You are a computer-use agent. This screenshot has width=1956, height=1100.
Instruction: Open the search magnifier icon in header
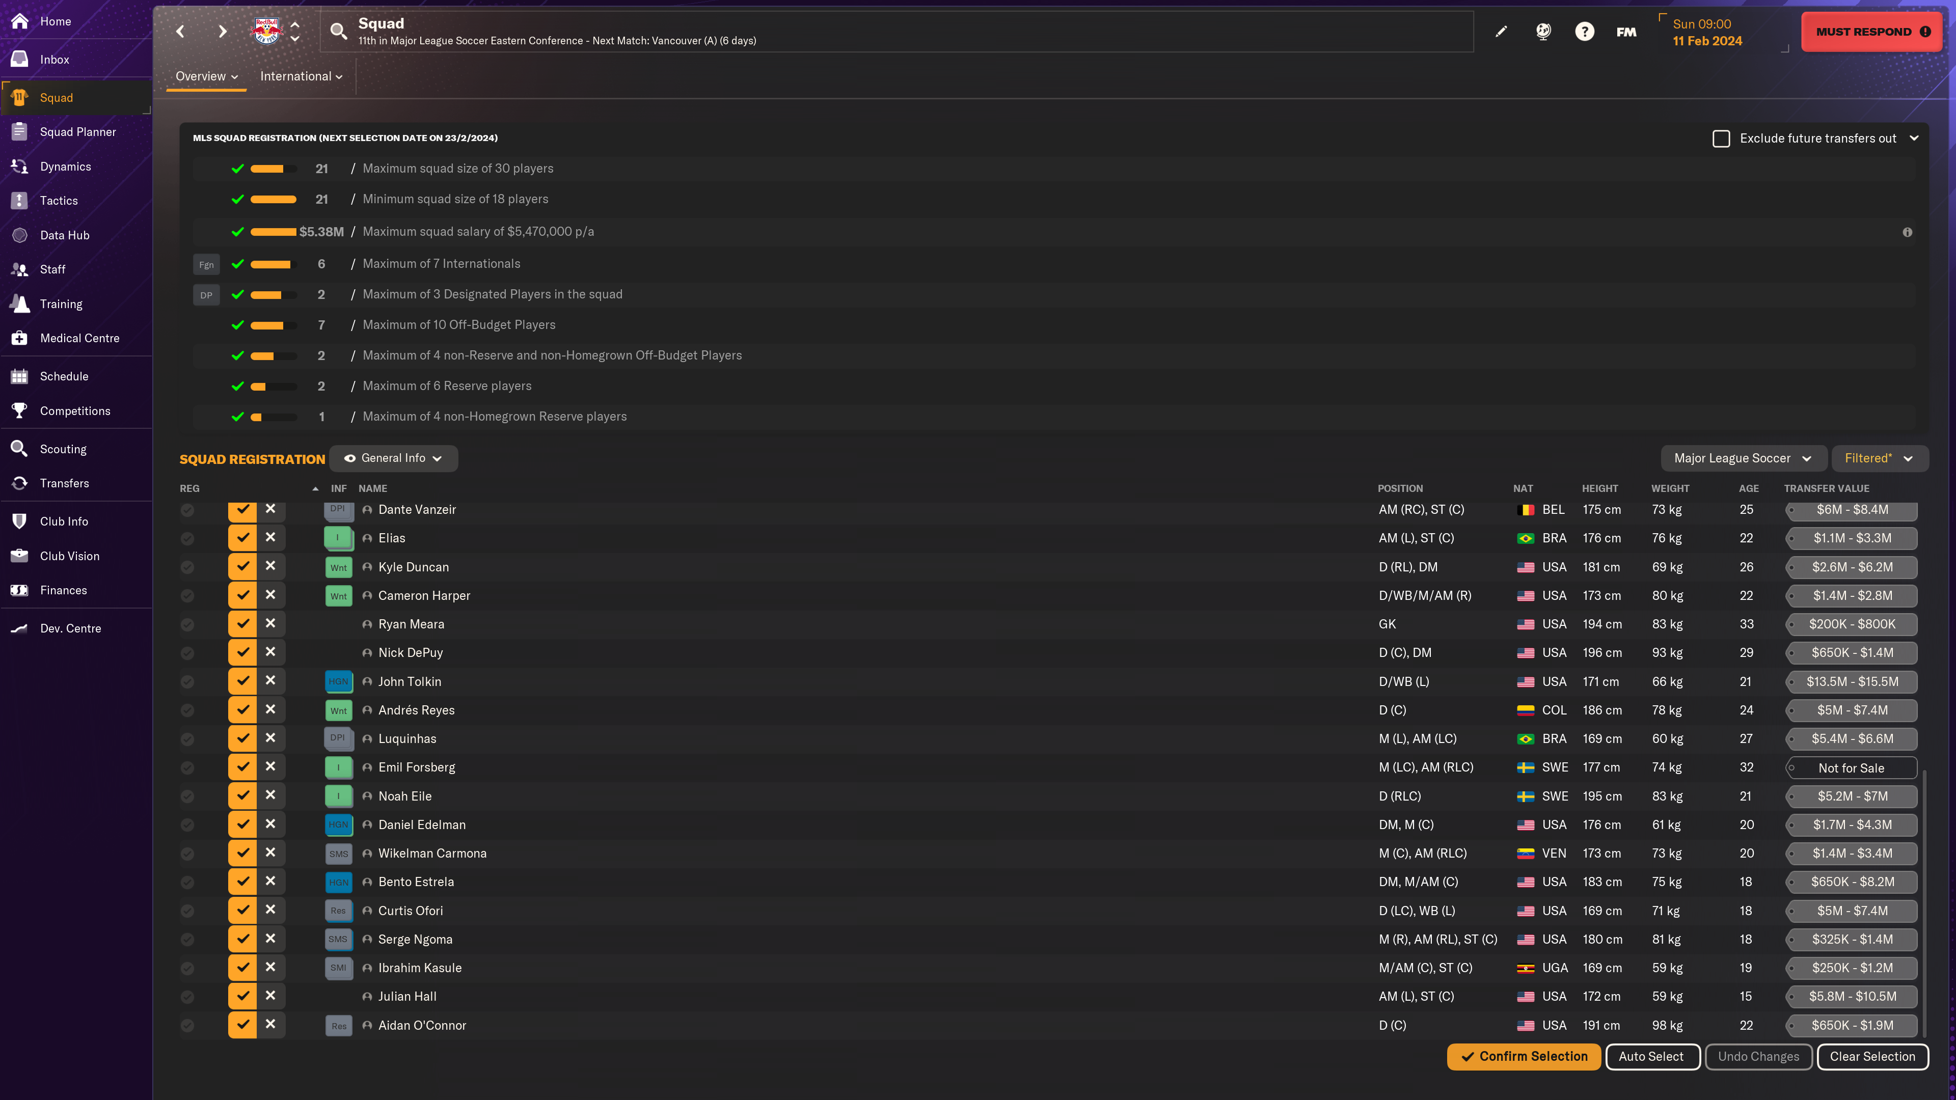(339, 31)
